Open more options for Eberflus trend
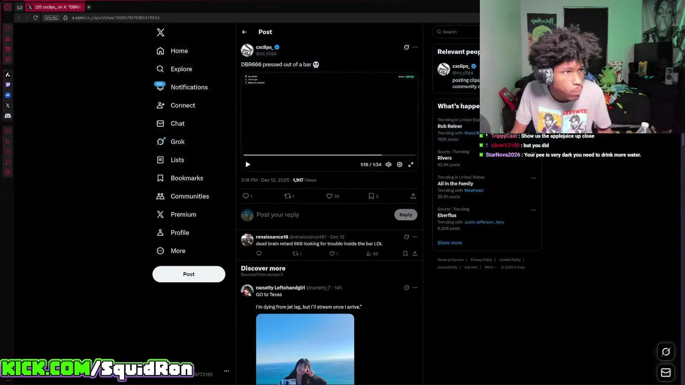This screenshot has height=385, width=685. [533, 210]
